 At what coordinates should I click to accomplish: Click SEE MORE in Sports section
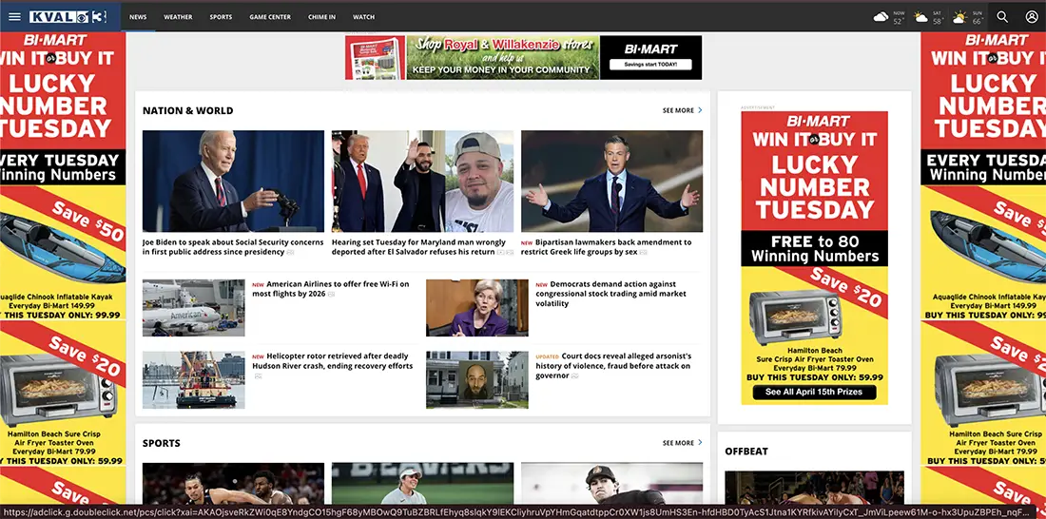pos(678,443)
